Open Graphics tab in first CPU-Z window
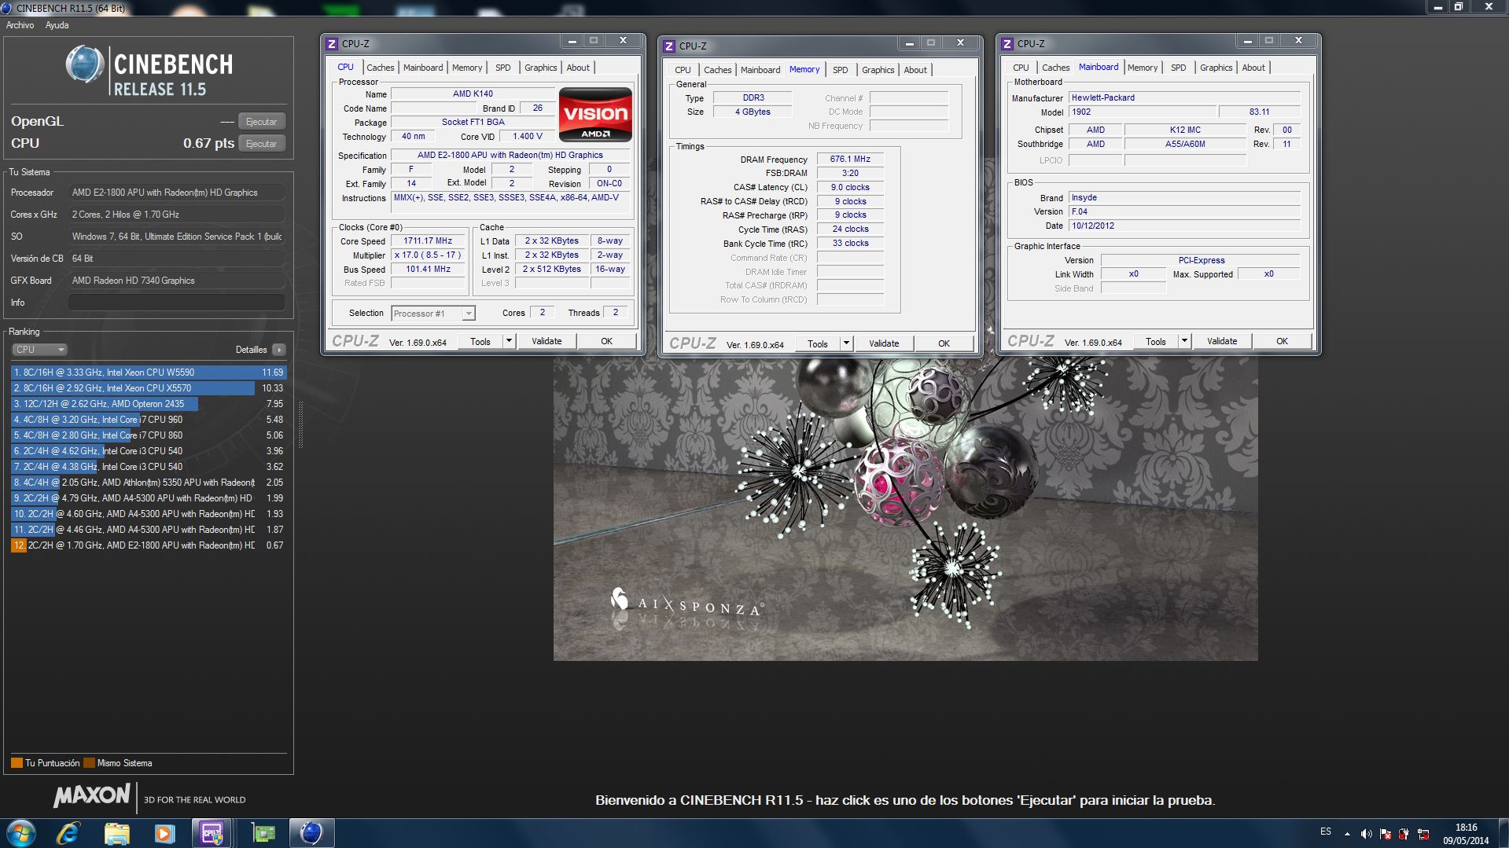 pos(541,68)
